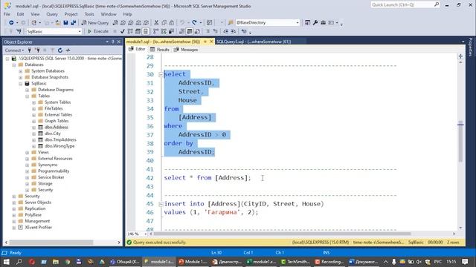
Task: Click the Paste icon in toolbar
Action: [x=172, y=23]
